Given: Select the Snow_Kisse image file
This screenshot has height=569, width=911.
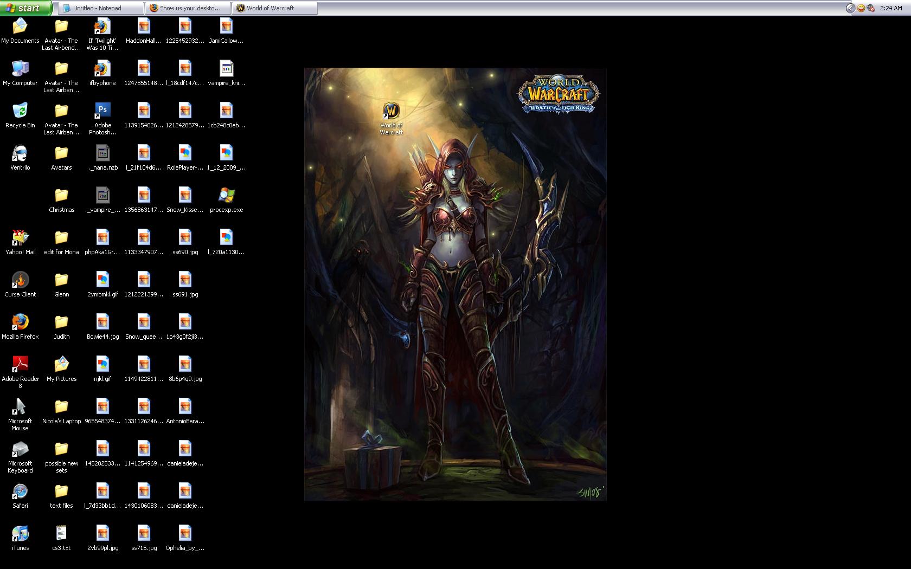Looking at the screenshot, I should pyautogui.click(x=185, y=200).
